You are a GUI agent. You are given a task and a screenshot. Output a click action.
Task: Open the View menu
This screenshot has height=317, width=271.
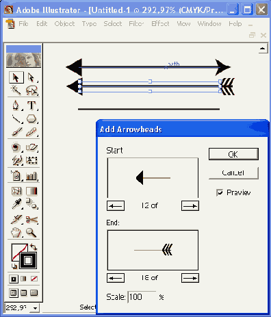coord(183,24)
